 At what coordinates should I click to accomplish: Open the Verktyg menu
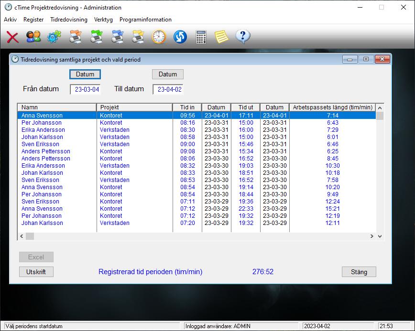(103, 20)
